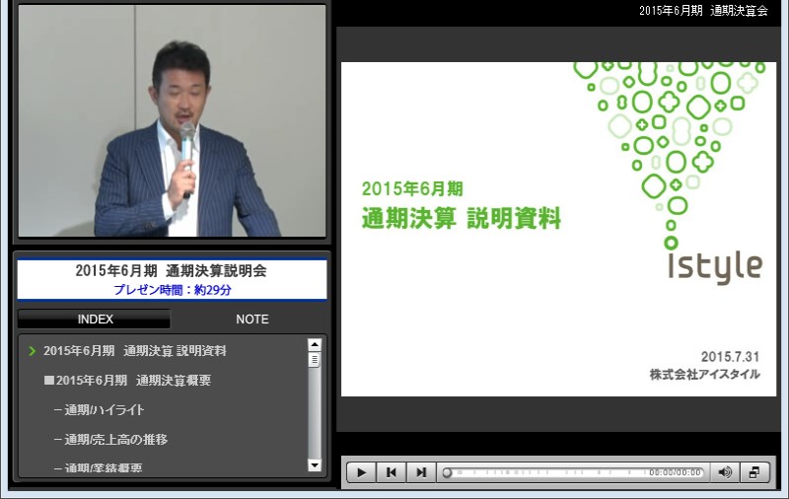Skip to the next slide chapter

421,472
